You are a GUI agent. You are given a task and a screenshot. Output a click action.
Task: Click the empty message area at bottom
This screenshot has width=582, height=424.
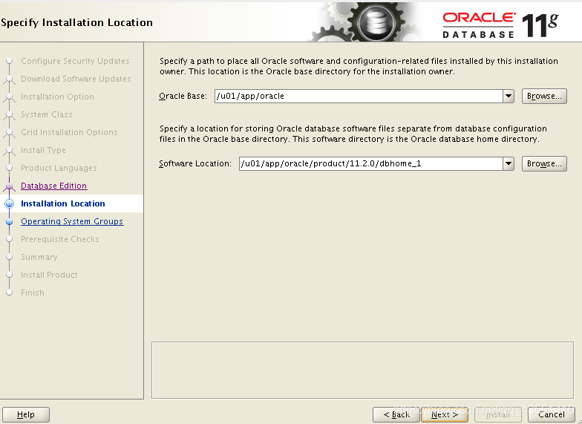coord(362,370)
